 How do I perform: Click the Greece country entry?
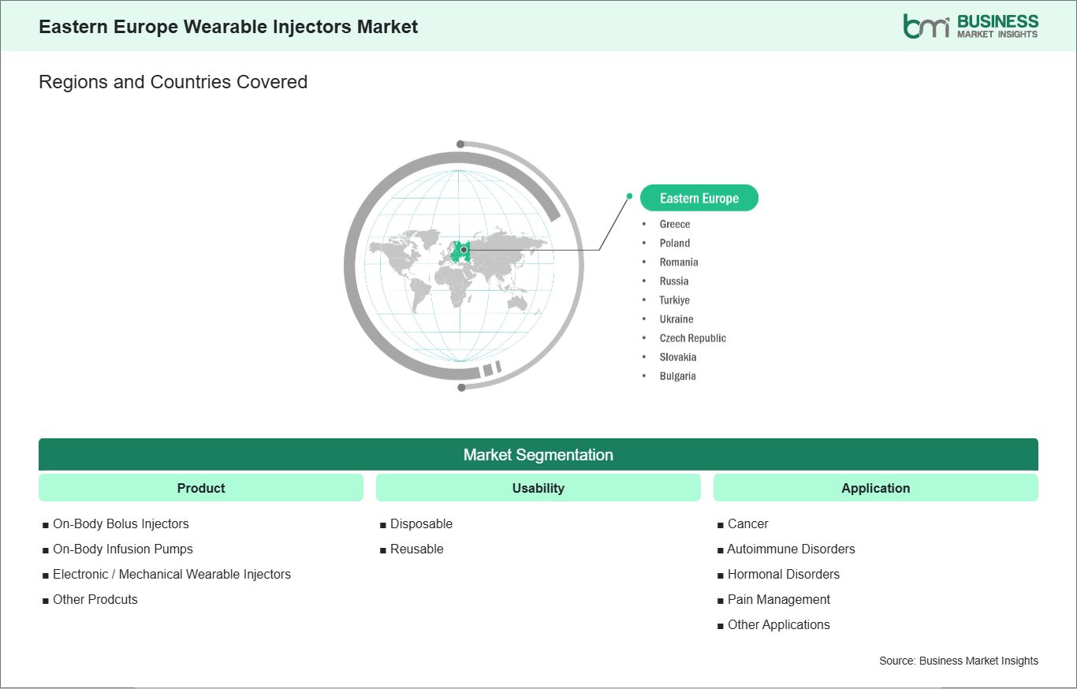tap(675, 225)
